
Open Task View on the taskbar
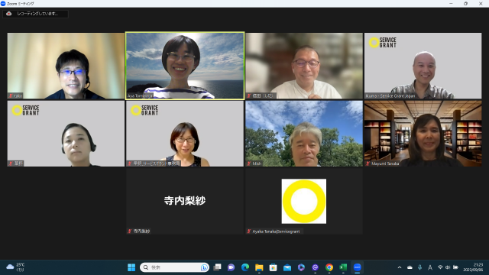pos(217,267)
